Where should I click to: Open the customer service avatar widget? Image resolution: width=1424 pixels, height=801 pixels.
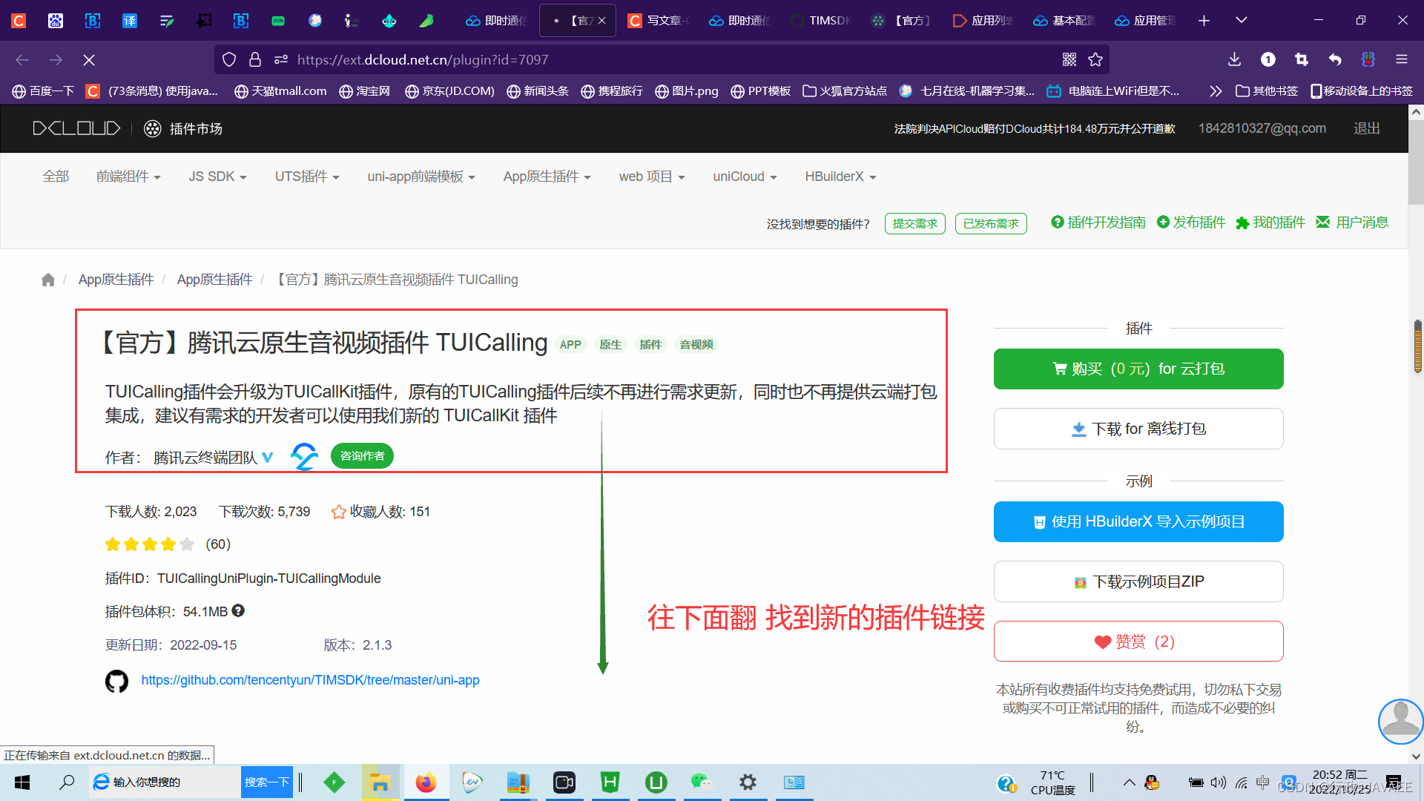pos(1400,721)
